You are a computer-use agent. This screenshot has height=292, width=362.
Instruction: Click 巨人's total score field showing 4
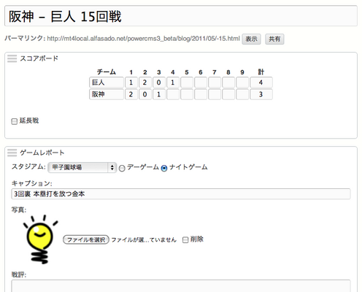261,82
